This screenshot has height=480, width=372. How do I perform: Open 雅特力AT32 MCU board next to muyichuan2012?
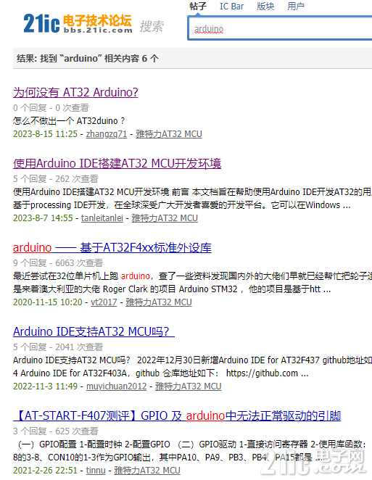pyautogui.click(x=189, y=386)
